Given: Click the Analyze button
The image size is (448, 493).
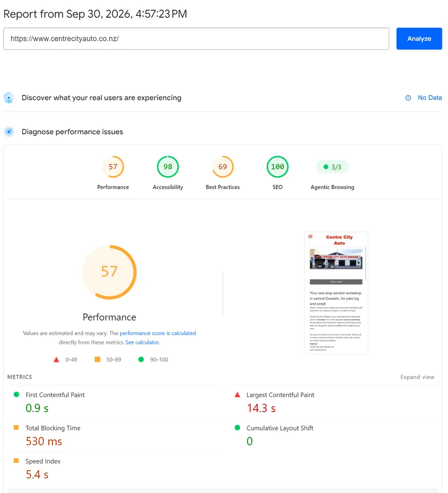Looking at the screenshot, I should pos(419,39).
